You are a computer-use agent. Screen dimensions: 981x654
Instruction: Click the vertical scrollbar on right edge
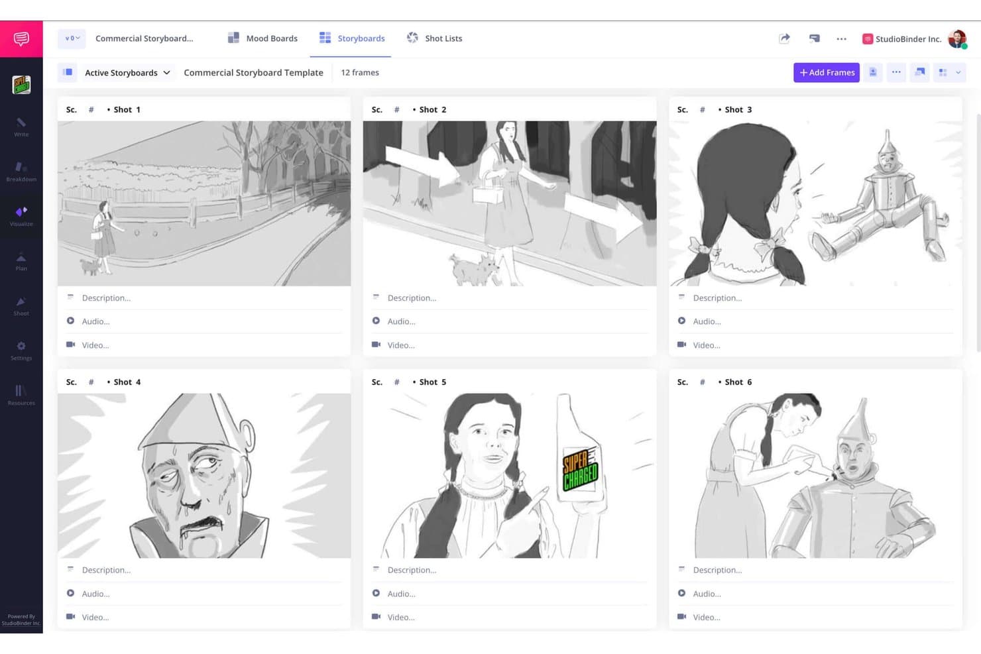[978, 232]
